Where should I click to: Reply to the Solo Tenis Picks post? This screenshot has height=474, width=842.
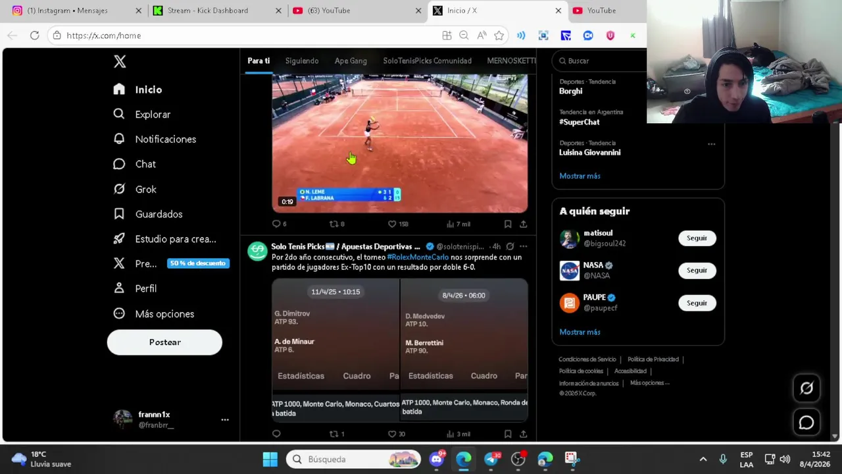pyautogui.click(x=276, y=434)
